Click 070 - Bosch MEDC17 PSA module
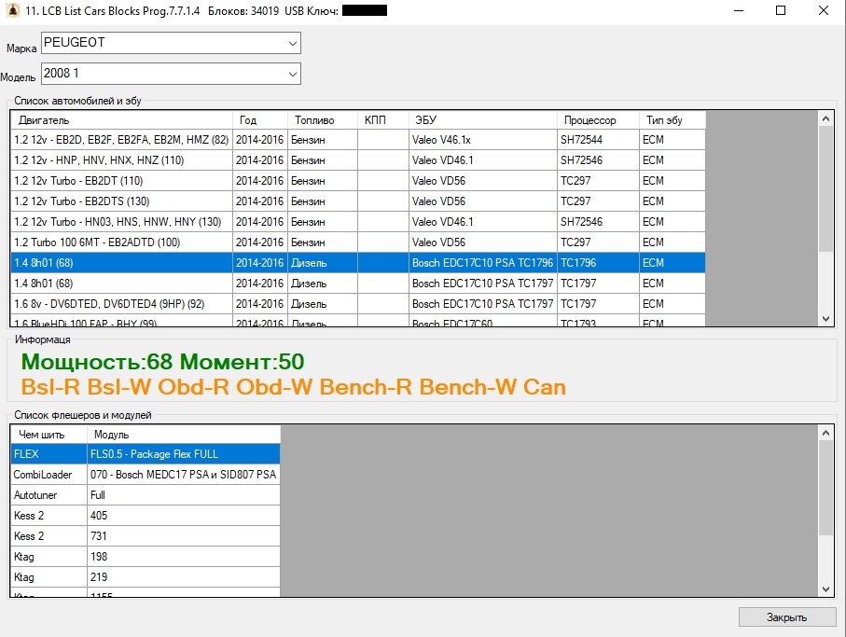The width and height of the screenshot is (846, 637). click(184, 475)
